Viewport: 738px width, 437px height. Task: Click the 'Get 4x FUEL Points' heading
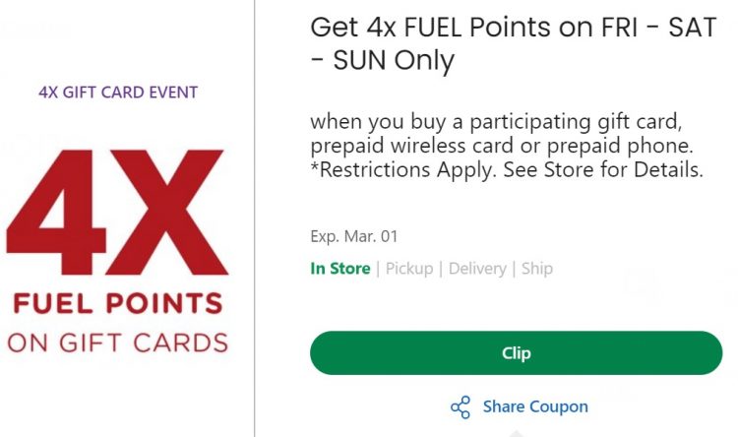[x=431, y=27]
